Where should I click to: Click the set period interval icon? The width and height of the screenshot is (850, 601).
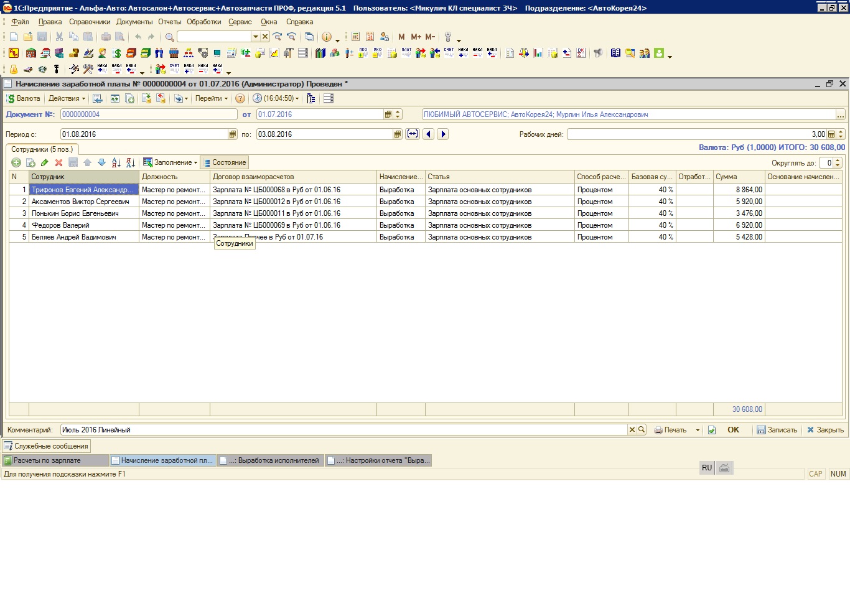pyautogui.click(x=413, y=134)
